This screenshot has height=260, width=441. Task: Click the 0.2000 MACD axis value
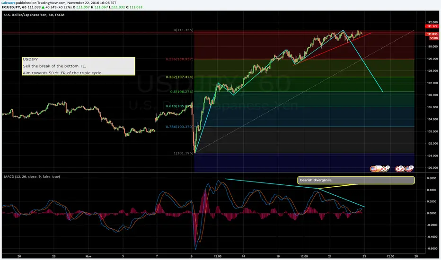pyautogui.click(x=432, y=201)
